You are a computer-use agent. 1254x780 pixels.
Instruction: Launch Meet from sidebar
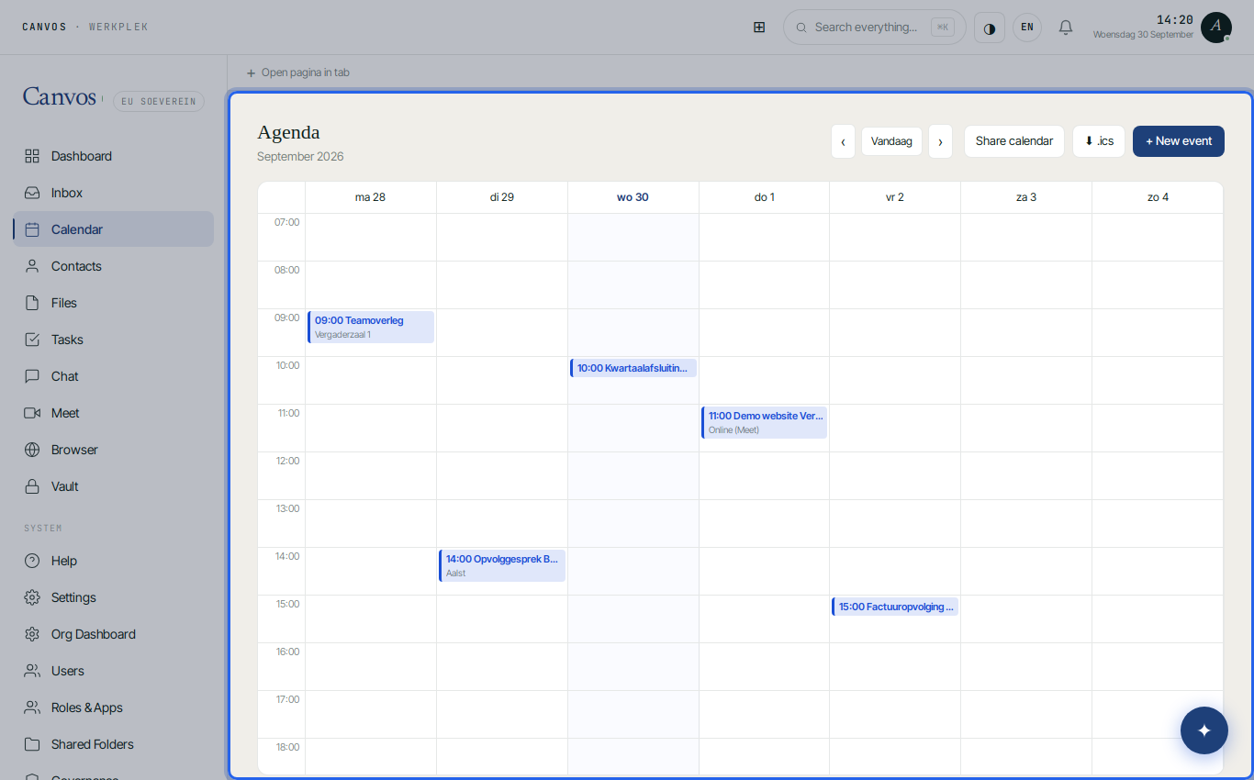click(113, 413)
